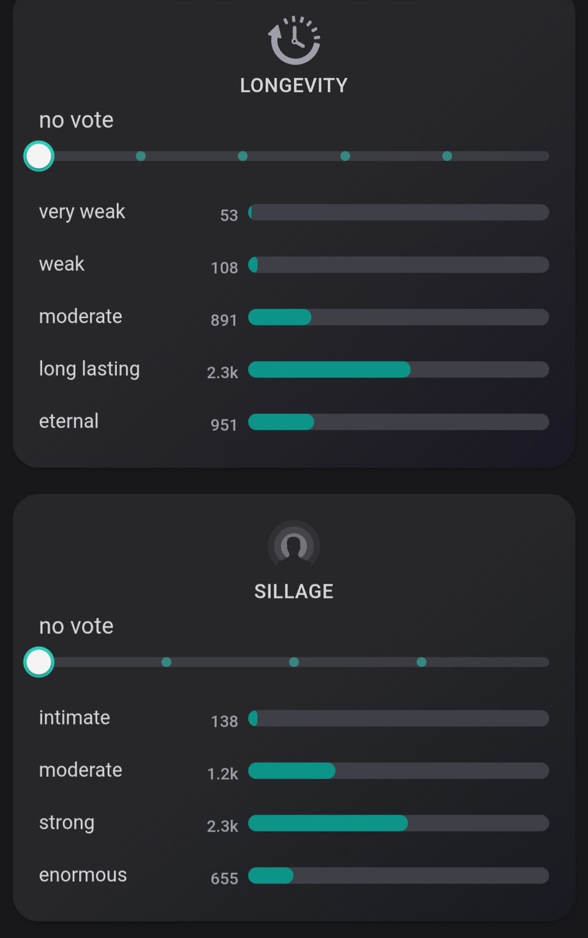Click third dot on the Longevity slider
The width and height of the screenshot is (588, 938).
point(345,156)
